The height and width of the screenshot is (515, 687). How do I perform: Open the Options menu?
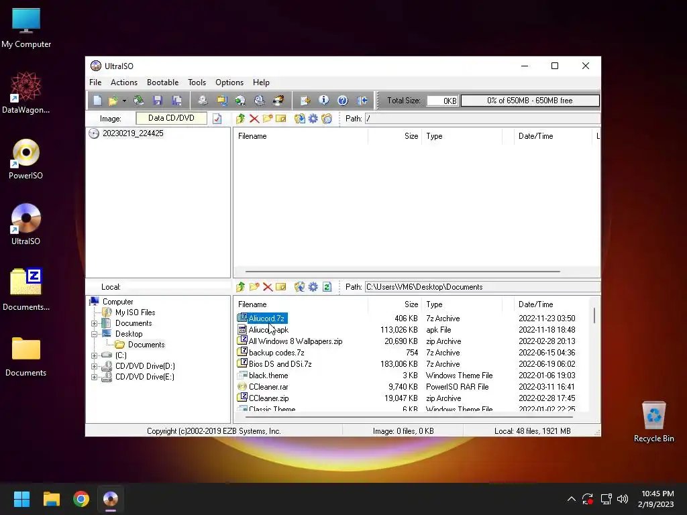pos(229,82)
